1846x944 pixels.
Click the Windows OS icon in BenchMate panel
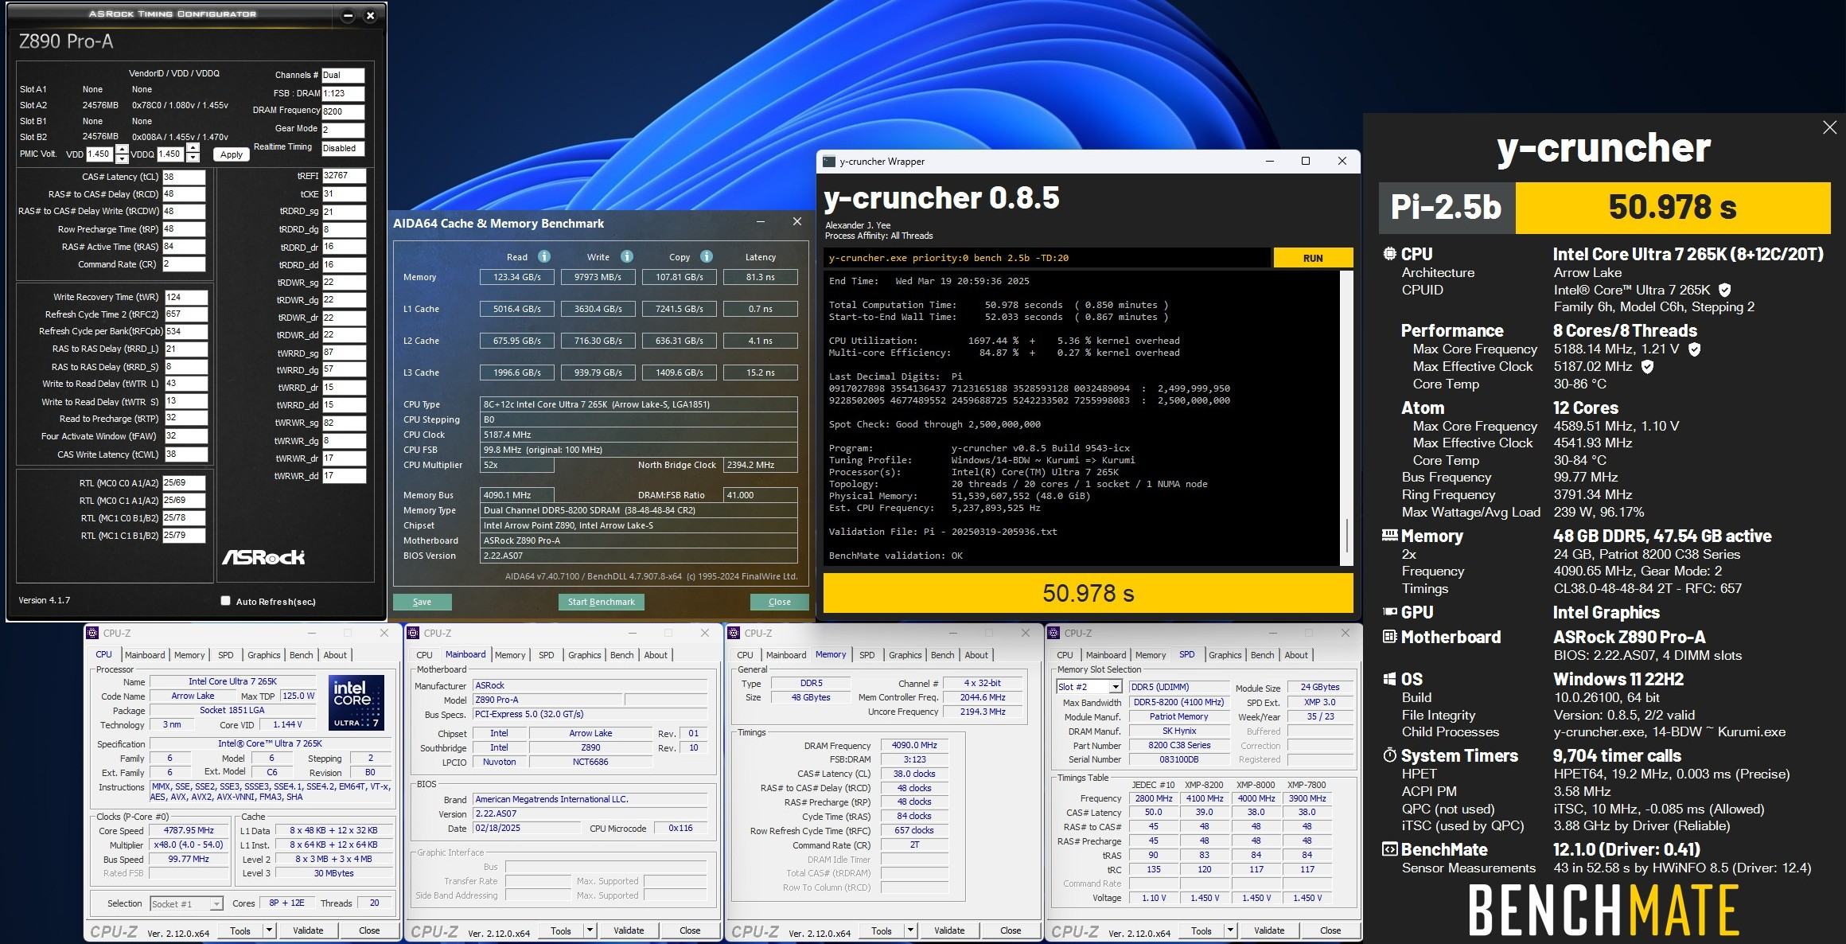(x=1390, y=679)
